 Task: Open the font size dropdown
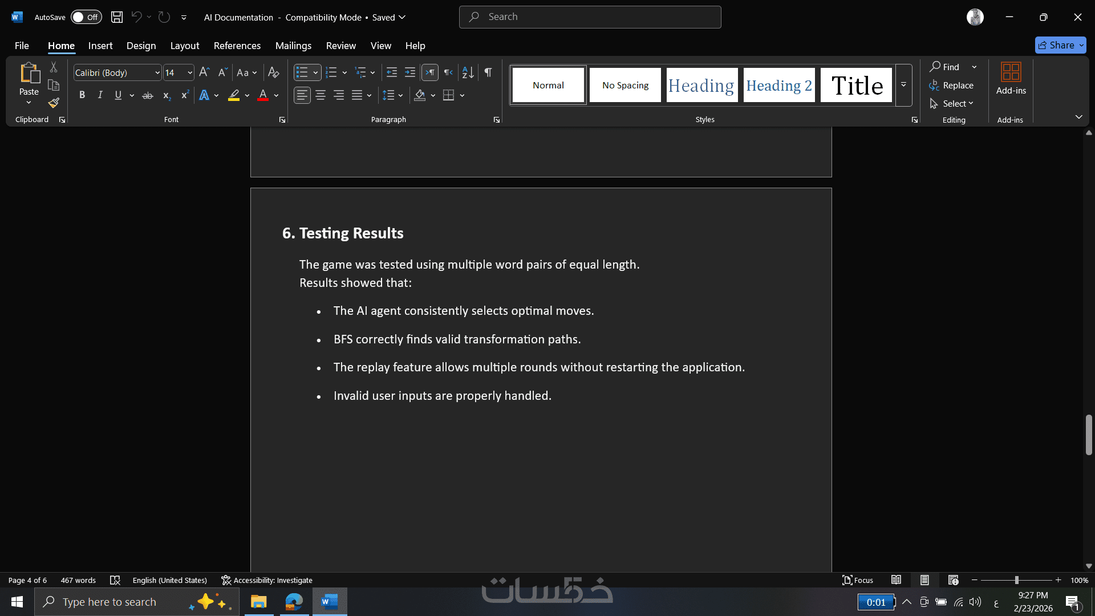pos(190,73)
